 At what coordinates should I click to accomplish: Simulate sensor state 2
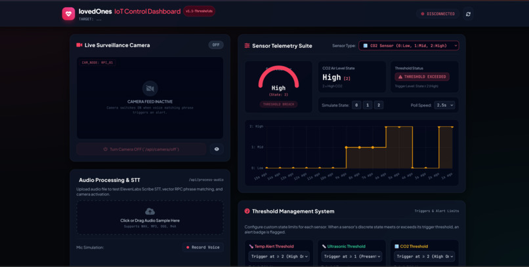tap(379, 105)
